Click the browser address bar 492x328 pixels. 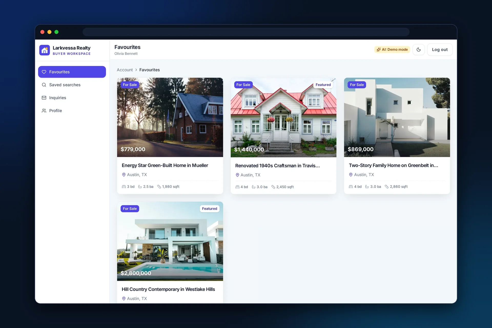point(246,32)
